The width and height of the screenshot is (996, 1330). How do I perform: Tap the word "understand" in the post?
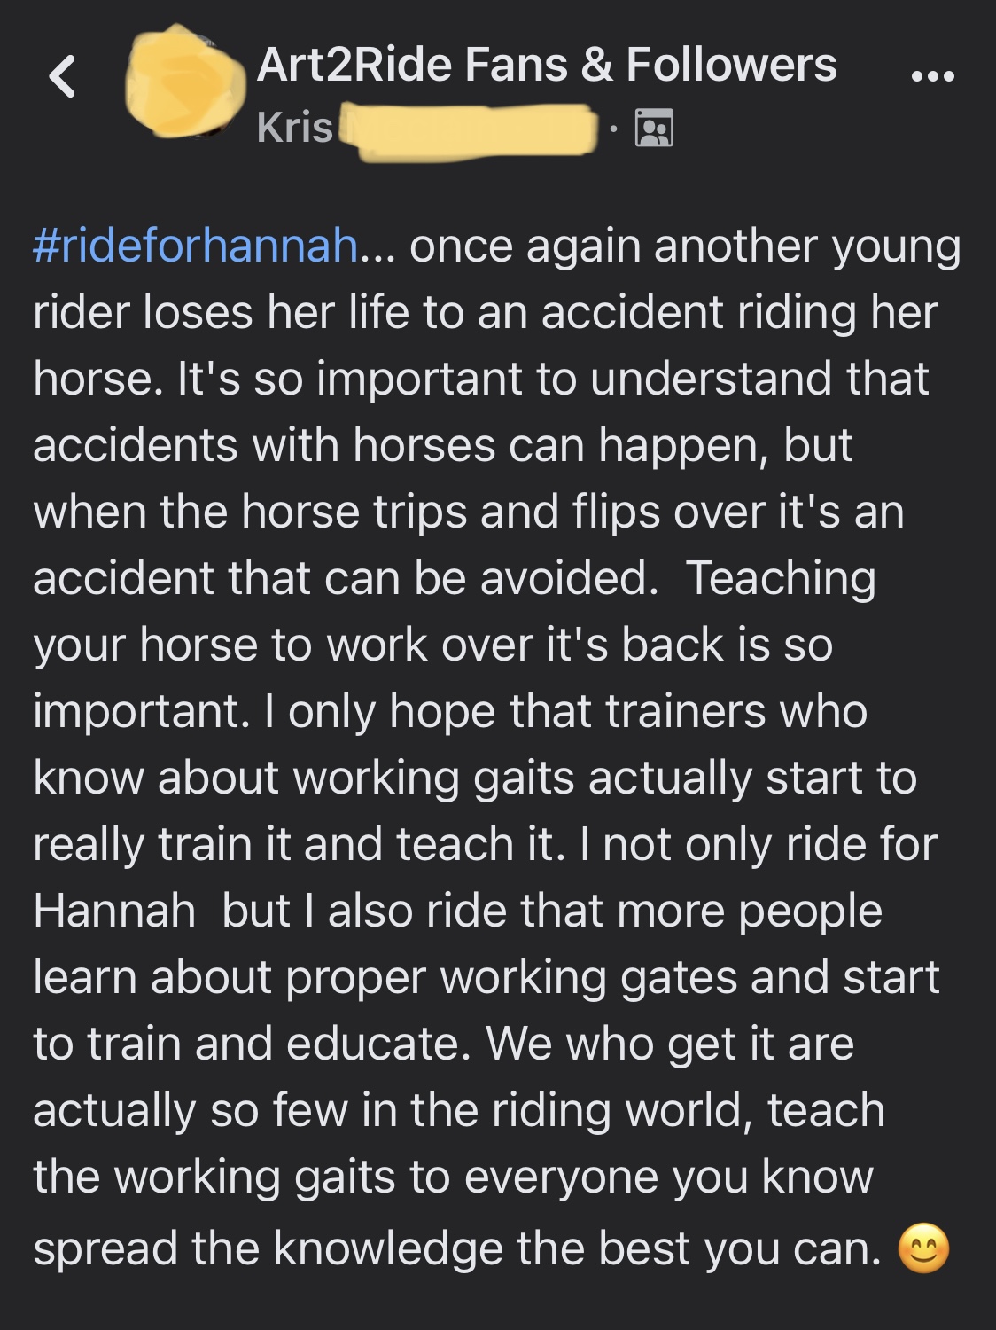point(712,379)
